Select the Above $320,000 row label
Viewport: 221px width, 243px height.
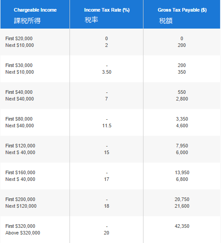click(x=23, y=233)
